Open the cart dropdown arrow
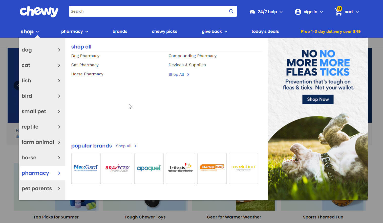This screenshot has height=223, width=383. (357, 12)
